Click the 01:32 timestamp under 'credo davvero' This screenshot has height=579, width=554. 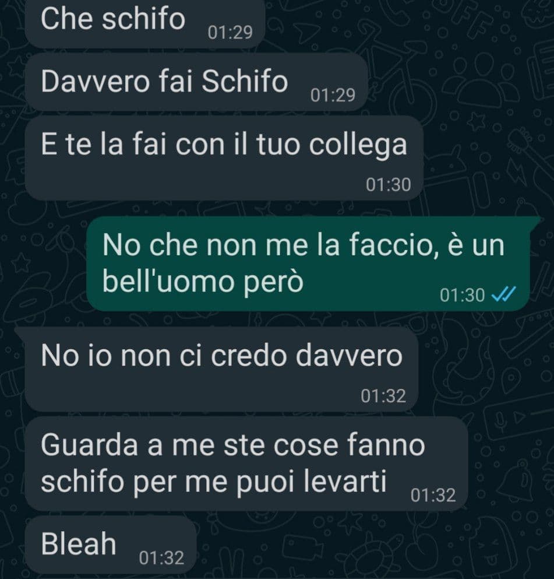(383, 396)
